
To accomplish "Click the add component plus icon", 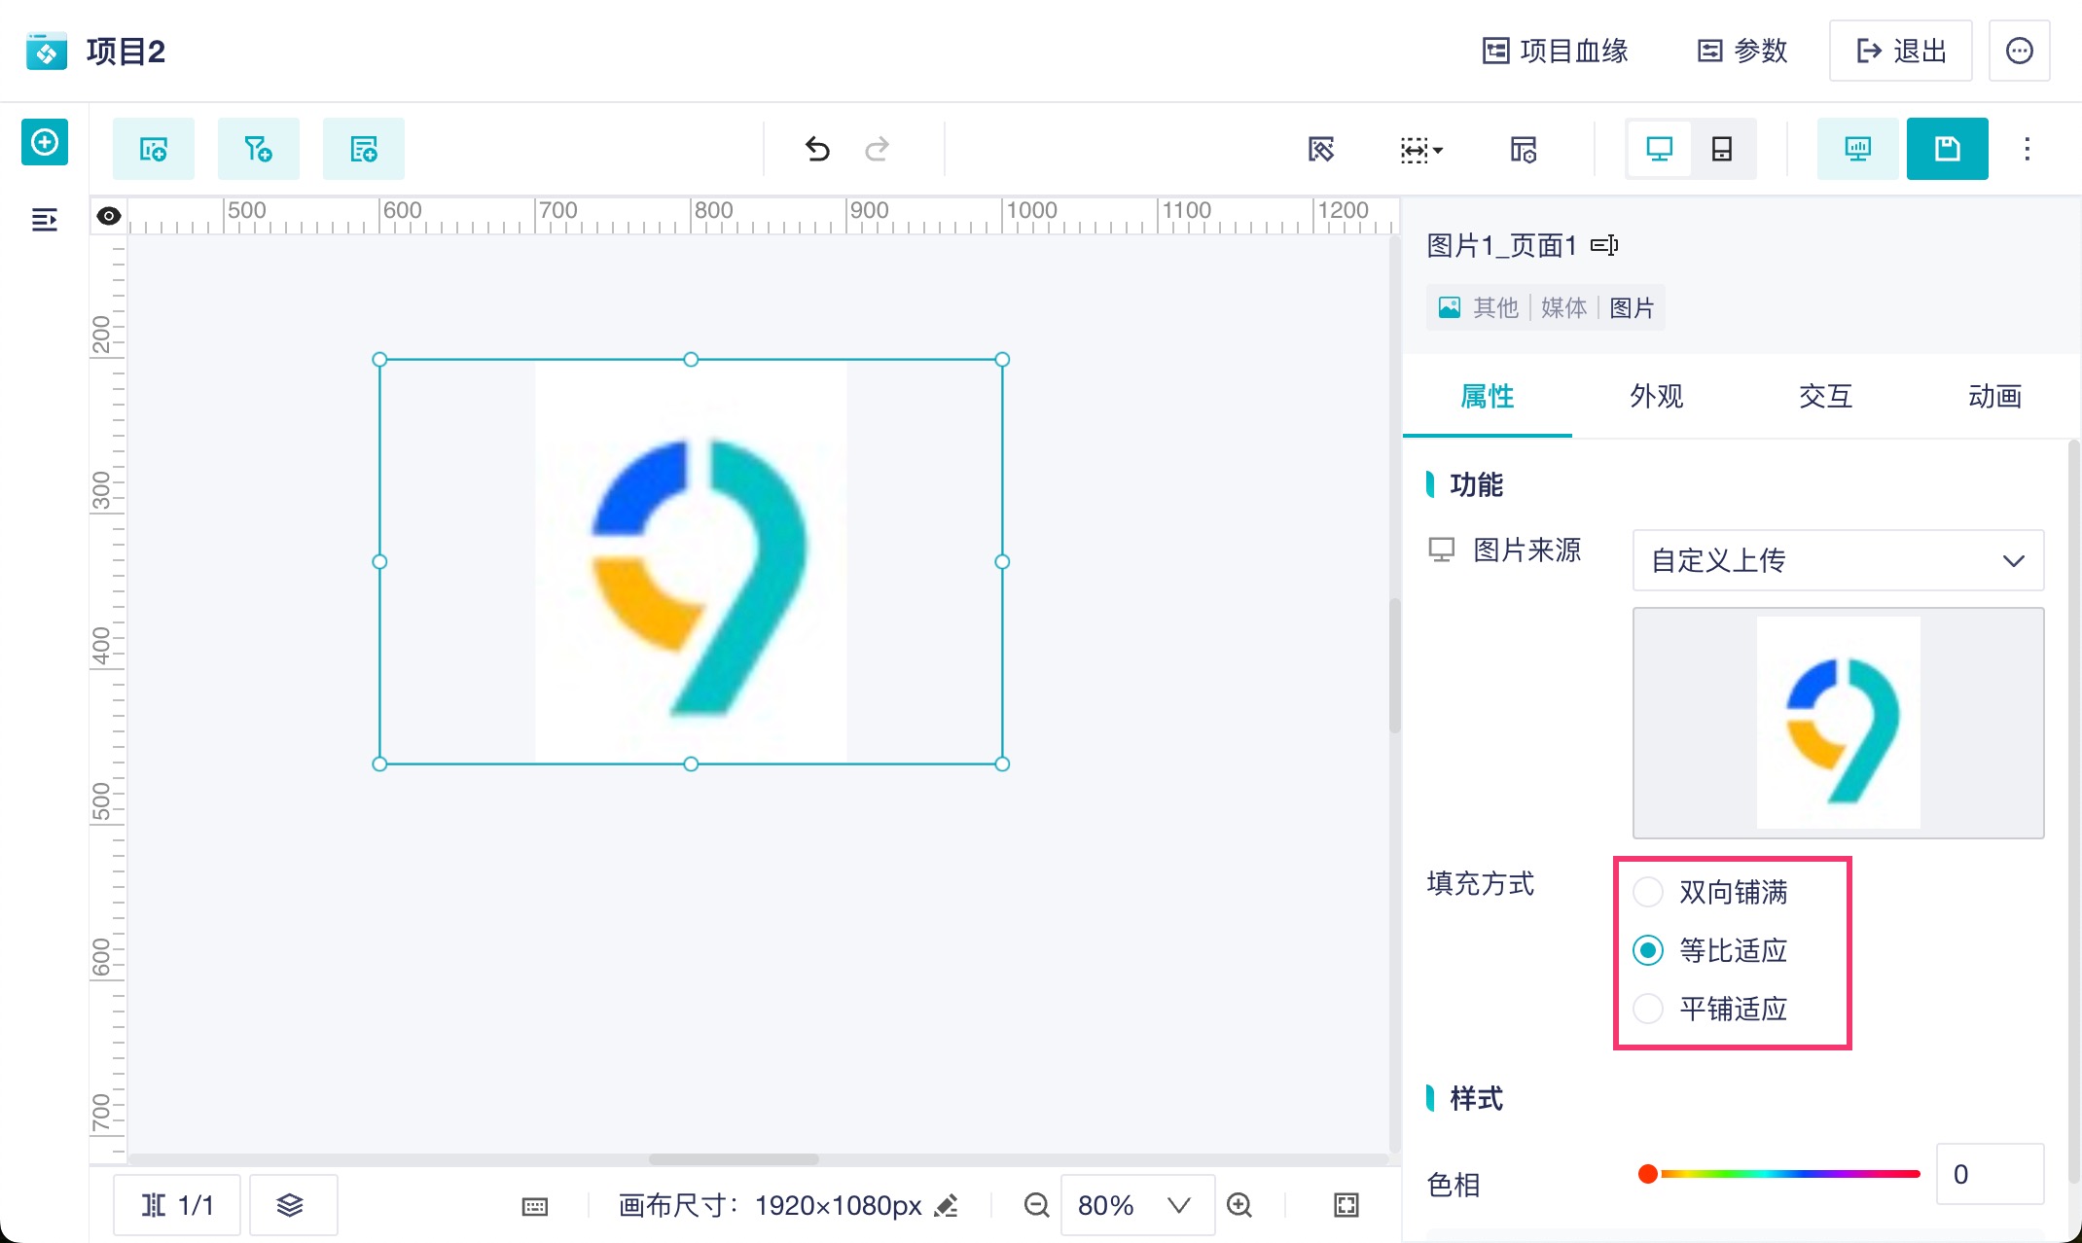I will click(45, 143).
